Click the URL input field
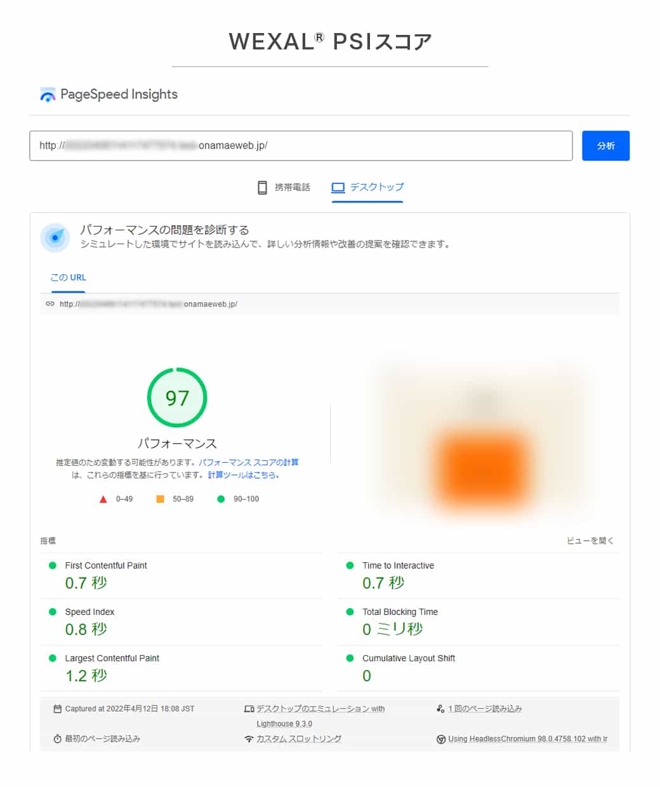This screenshot has width=660, height=787. [x=301, y=145]
